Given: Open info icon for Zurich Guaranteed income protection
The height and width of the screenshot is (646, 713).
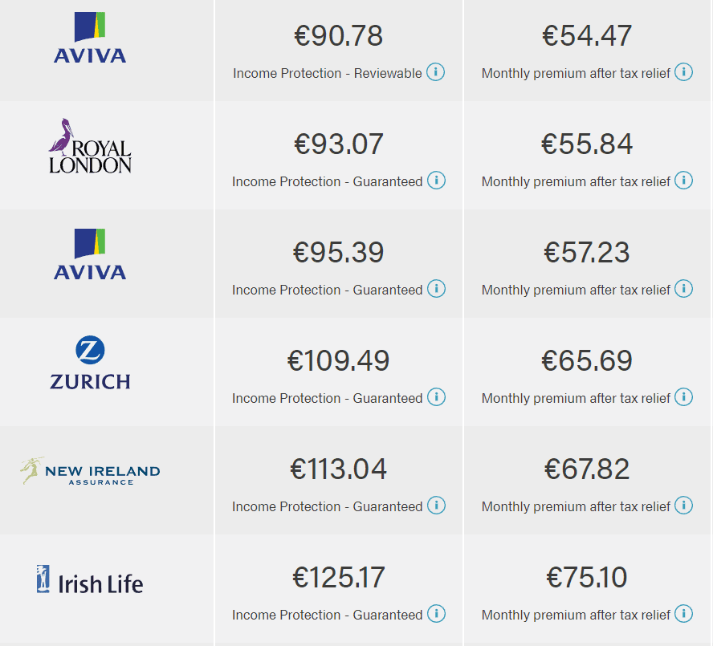Looking at the screenshot, I should 436,397.
